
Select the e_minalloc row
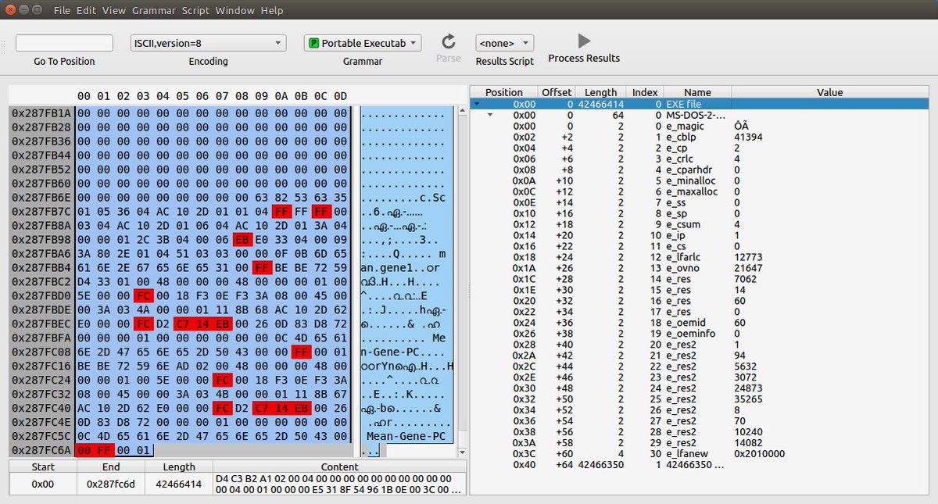click(700, 181)
